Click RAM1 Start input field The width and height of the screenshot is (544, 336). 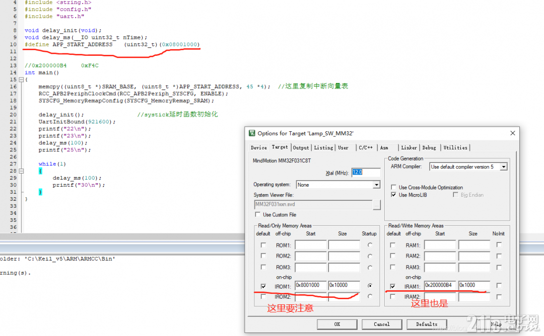[x=440, y=245]
